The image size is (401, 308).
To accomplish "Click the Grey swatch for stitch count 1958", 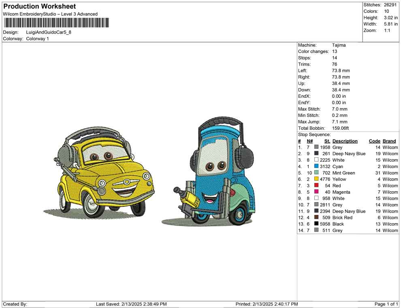I will pyautogui.click(x=316, y=147).
